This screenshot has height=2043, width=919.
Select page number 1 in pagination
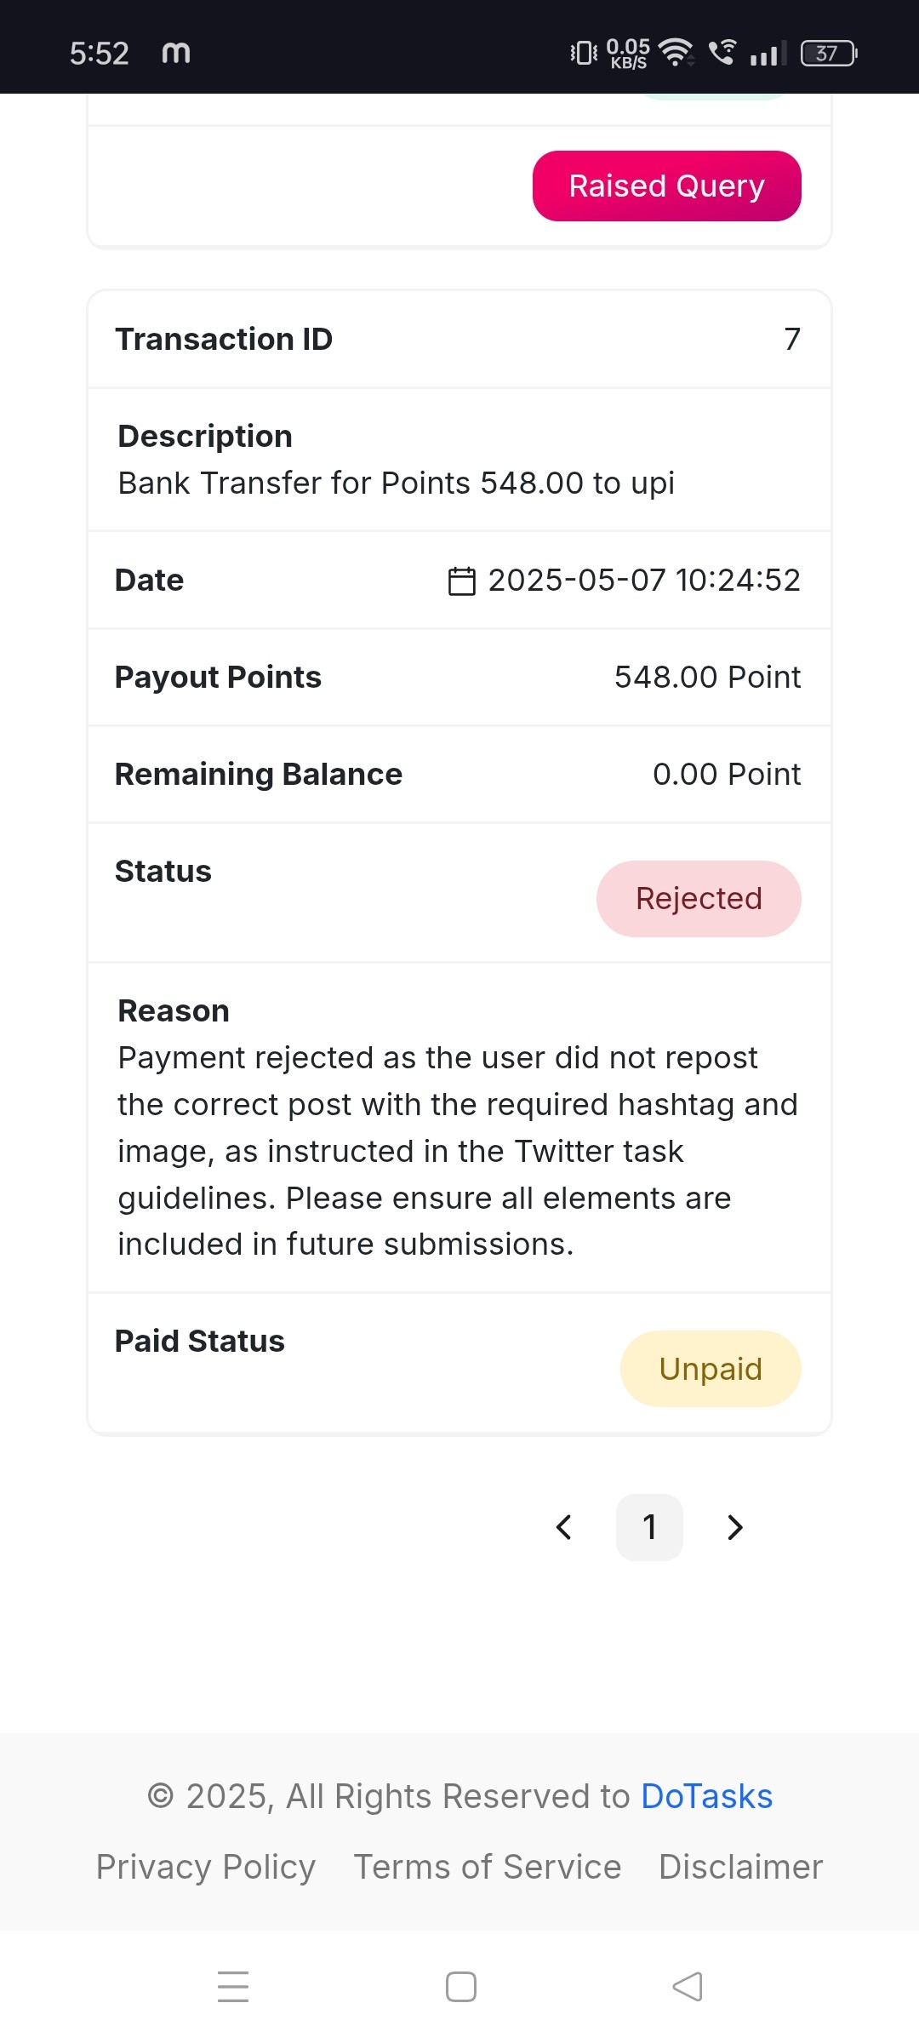coord(649,1527)
